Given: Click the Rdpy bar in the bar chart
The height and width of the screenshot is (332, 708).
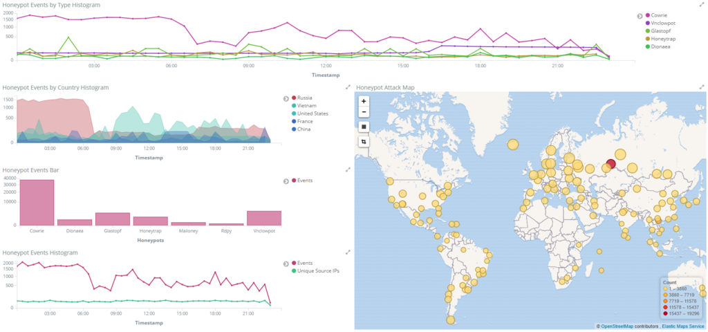Looking at the screenshot, I should (226, 224).
